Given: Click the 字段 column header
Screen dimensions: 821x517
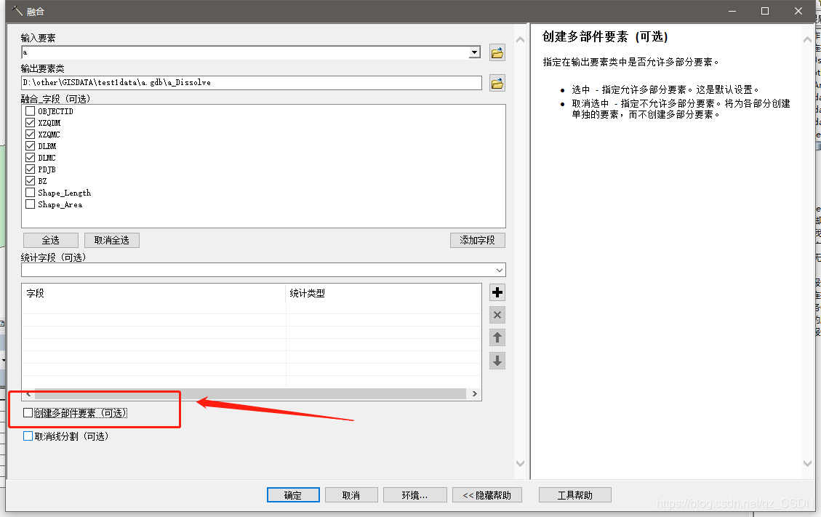Looking at the screenshot, I should click(153, 293).
